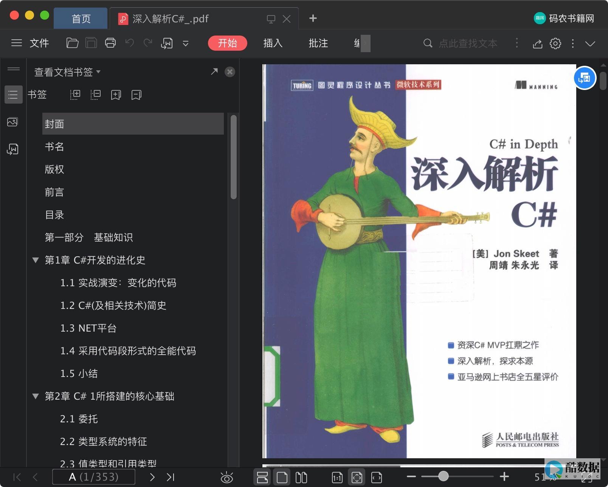This screenshot has width=608, height=487.
Task: Click the search magnifier icon
Action: pos(428,43)
